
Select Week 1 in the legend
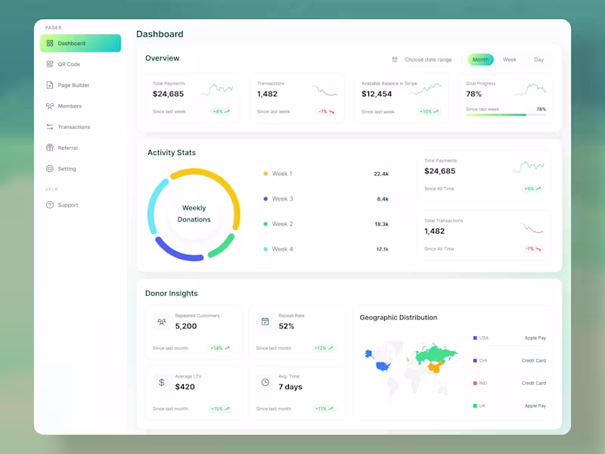[x=281, y=173]
